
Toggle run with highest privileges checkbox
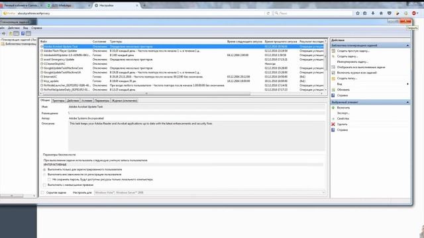pos(44,185)
